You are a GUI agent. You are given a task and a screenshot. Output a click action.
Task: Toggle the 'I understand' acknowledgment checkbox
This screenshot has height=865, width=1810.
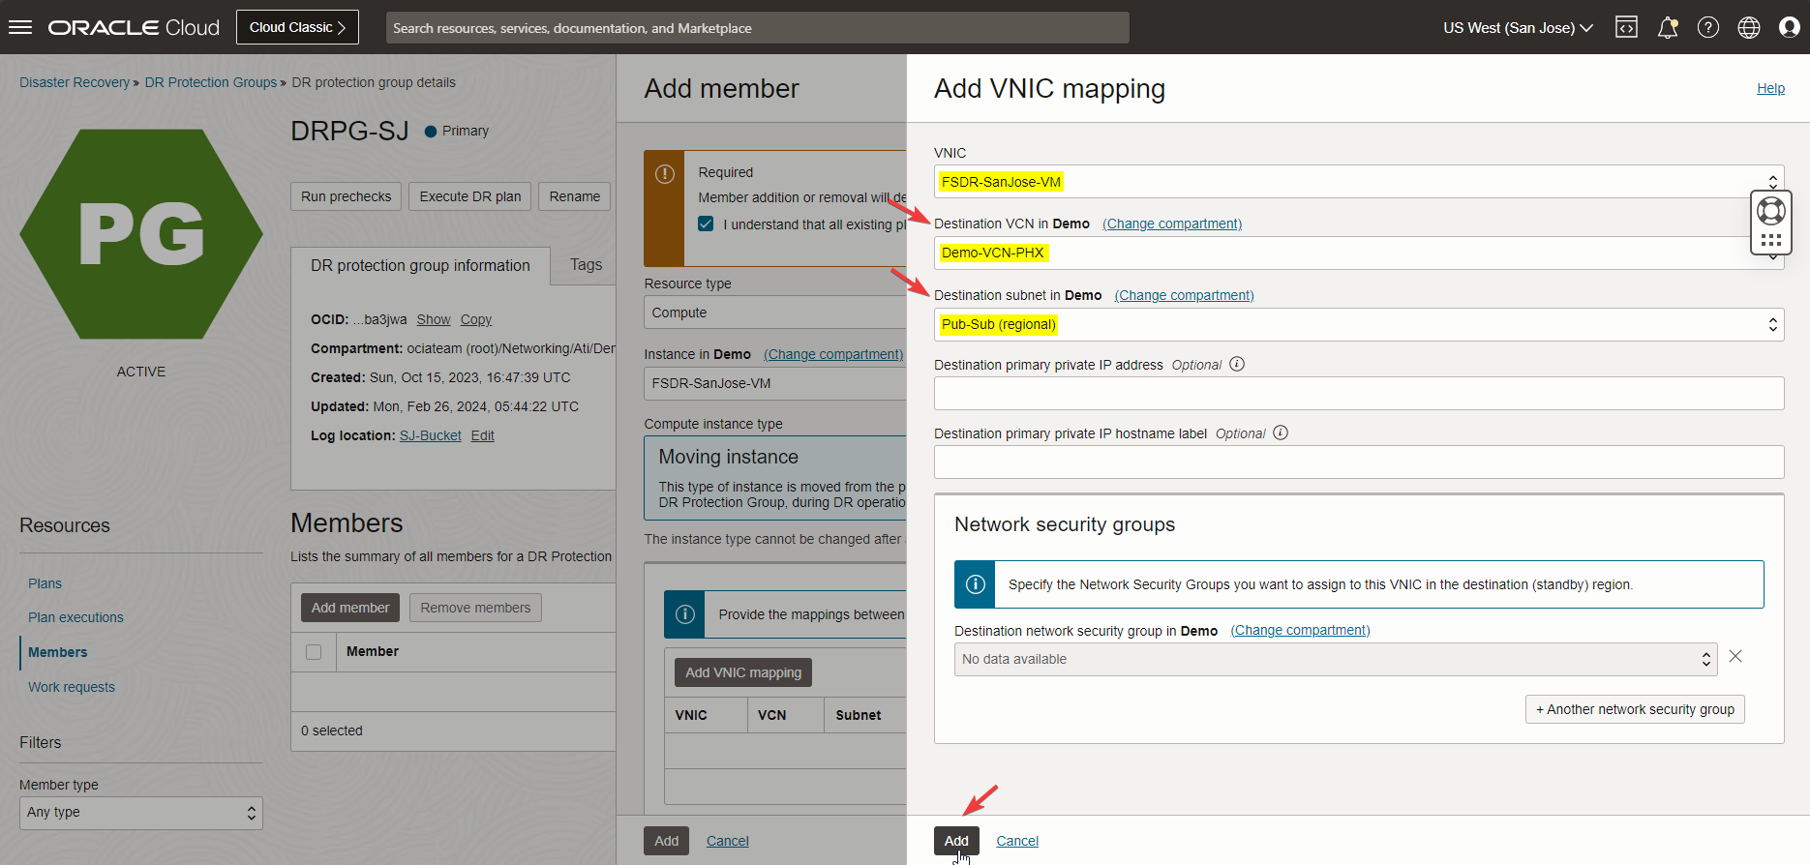[707, 224]
